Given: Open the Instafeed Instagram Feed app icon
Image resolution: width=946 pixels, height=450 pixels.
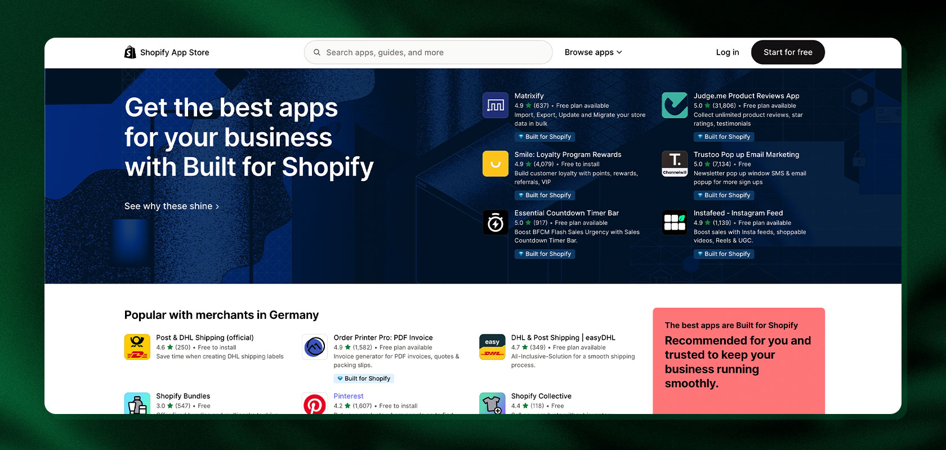Looking at the screenshot, I should [x=675, y=222].
